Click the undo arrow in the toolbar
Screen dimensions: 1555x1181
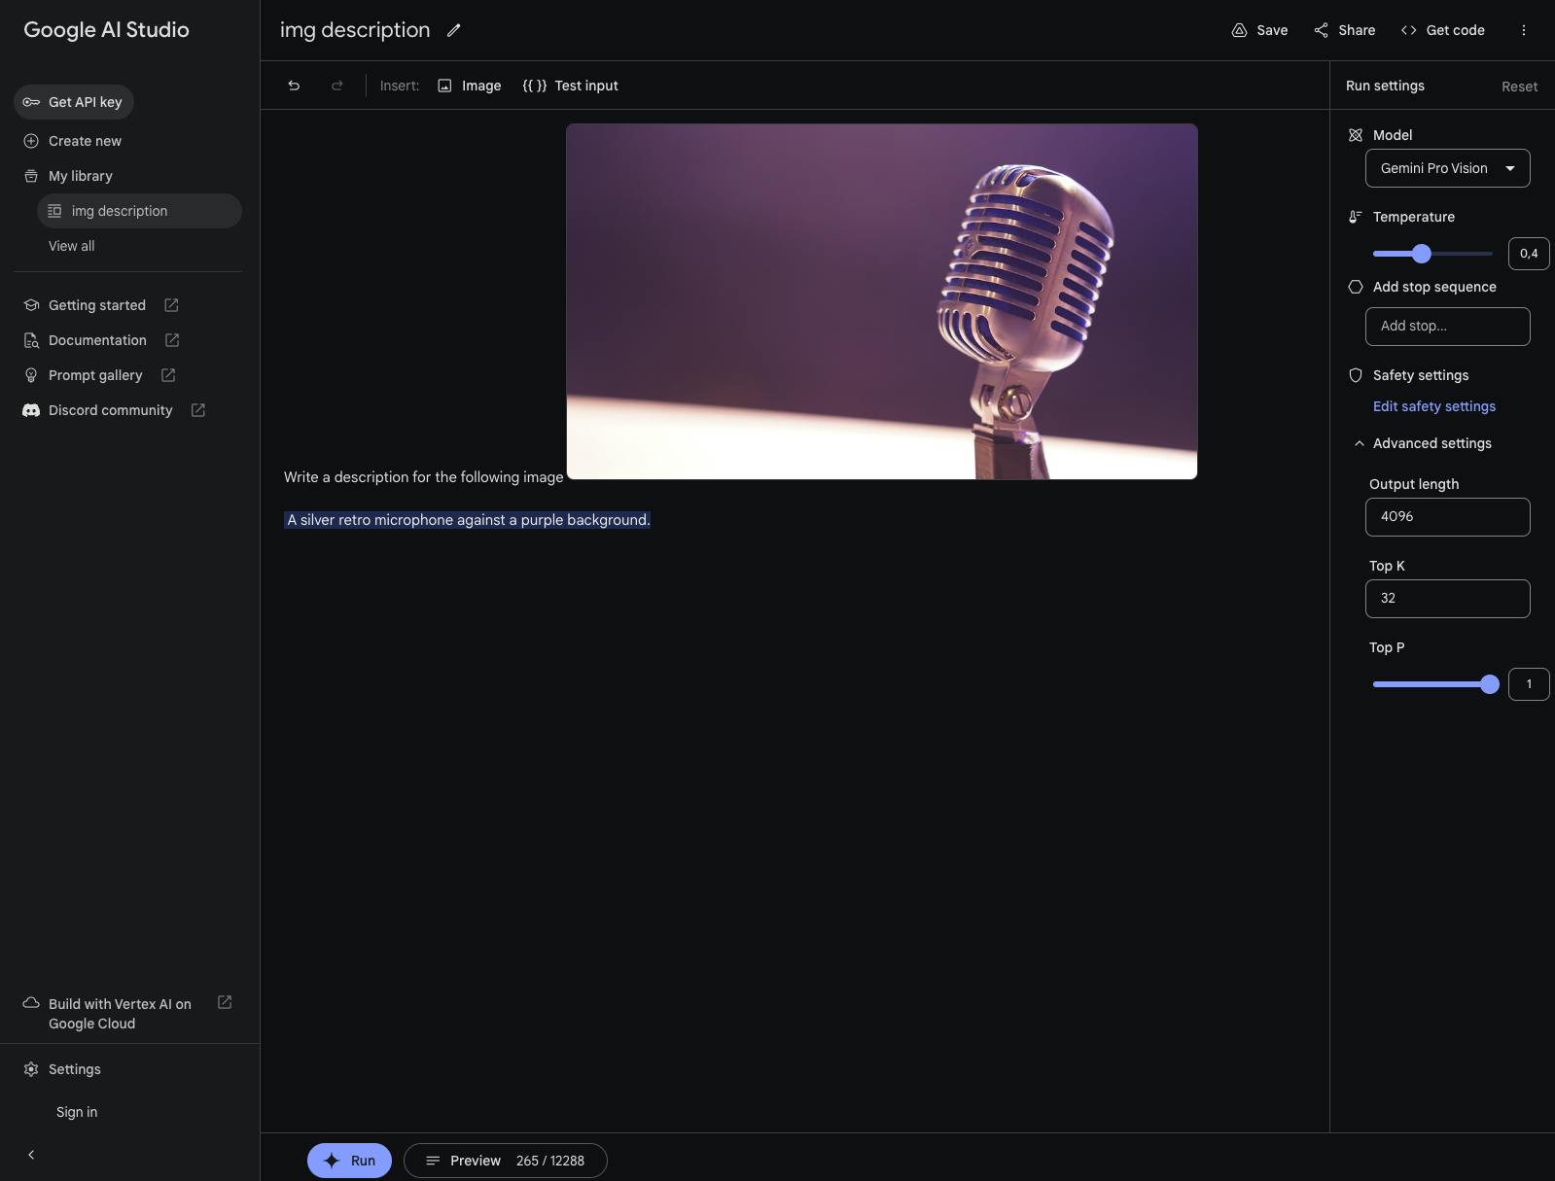click(294, 86)
